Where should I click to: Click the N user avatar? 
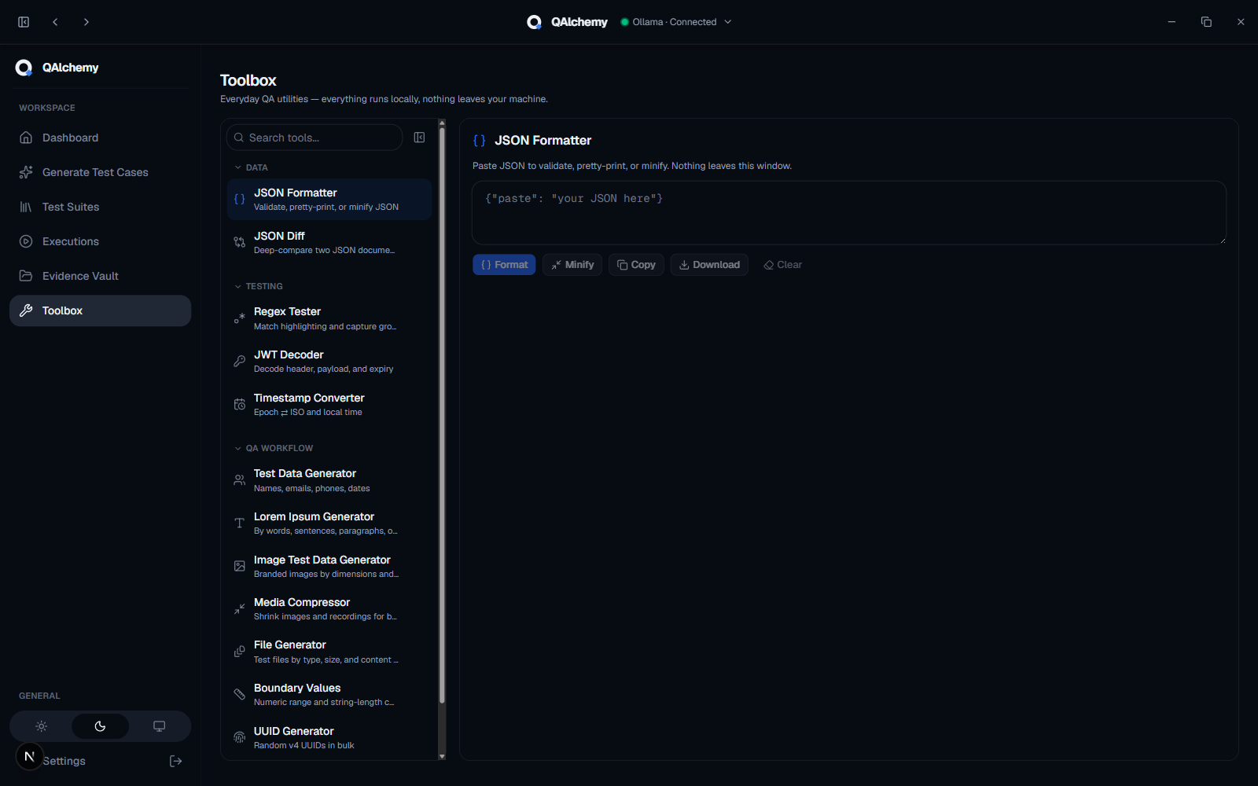click(30, 757)
